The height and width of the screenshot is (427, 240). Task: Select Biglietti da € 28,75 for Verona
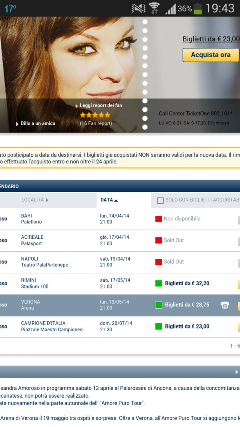[187, 305]
